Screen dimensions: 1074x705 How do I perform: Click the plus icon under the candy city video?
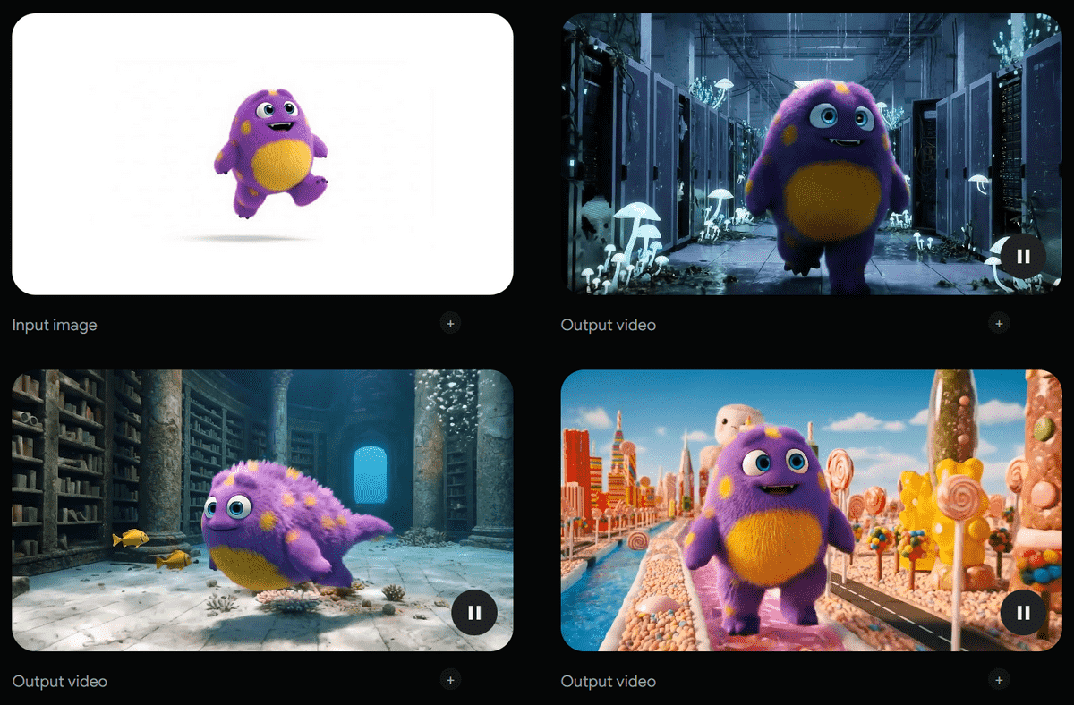[999, 680]
